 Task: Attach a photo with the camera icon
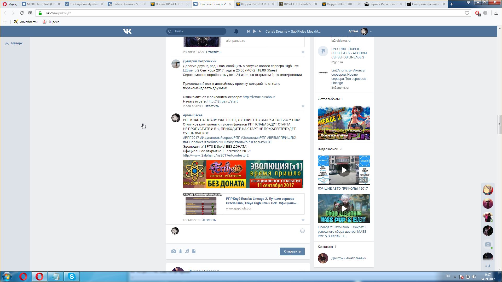174,251
